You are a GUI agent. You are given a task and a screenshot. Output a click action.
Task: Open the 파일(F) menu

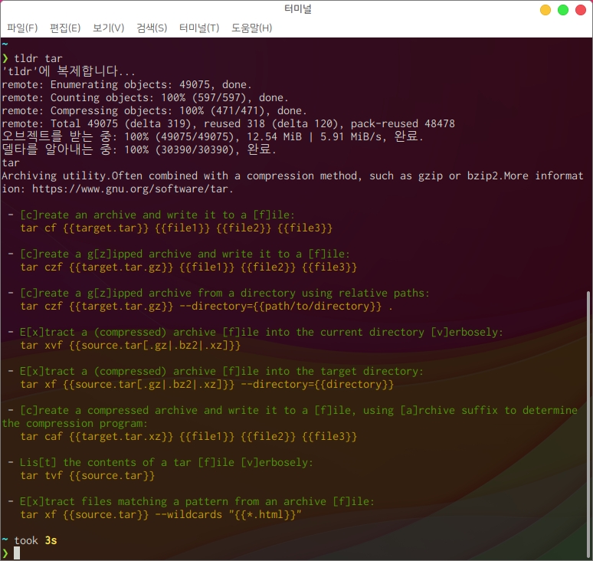22,28
